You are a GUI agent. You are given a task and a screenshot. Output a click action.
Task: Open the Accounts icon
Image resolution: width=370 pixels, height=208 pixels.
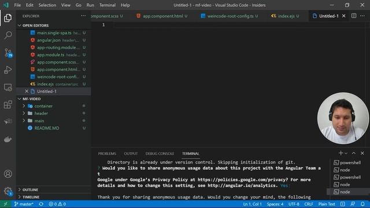8,174
